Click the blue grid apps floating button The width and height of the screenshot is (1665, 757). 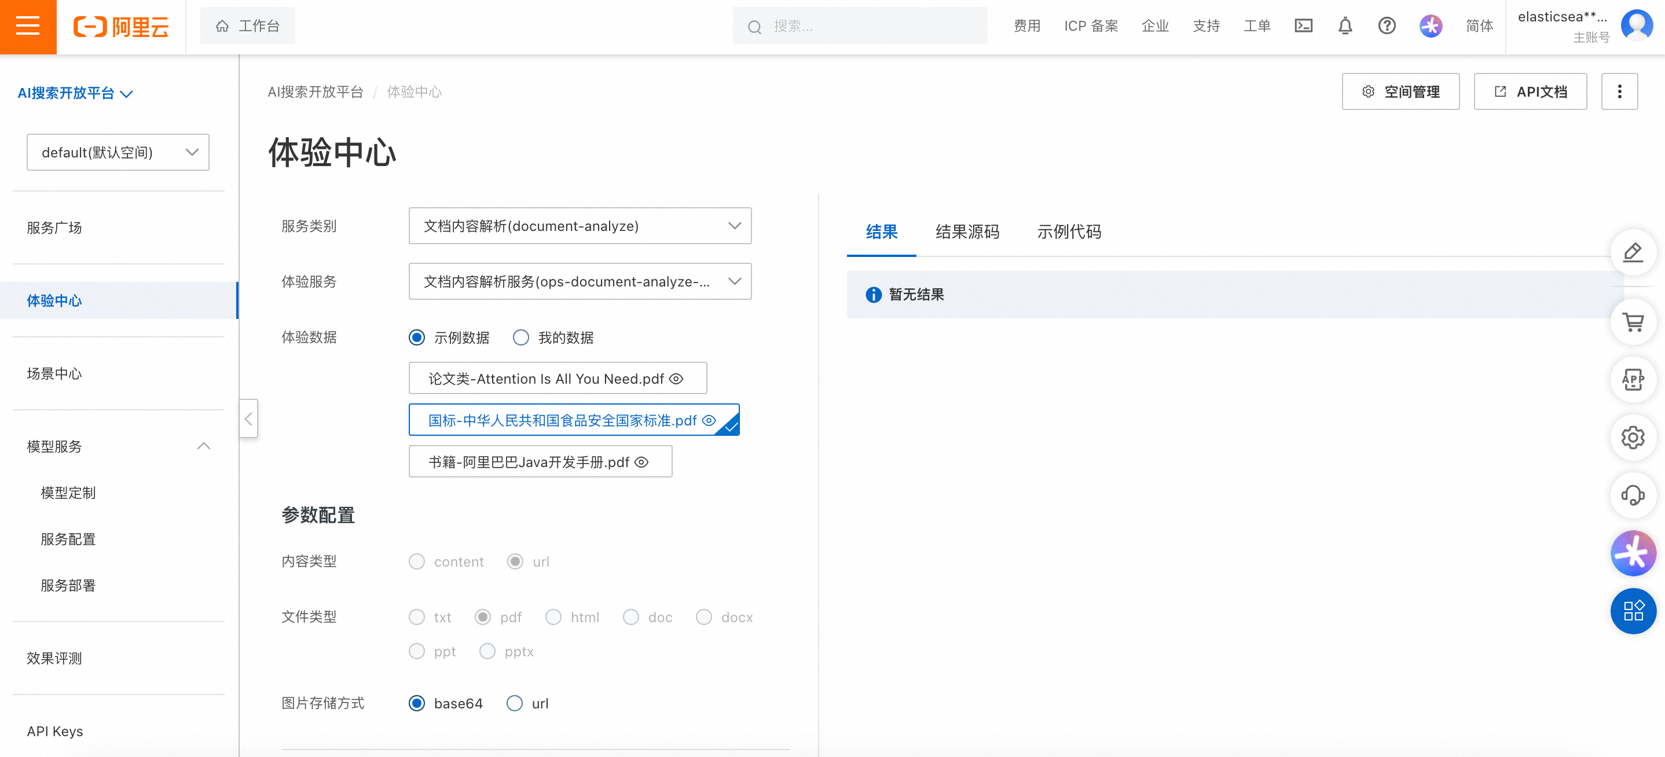coord(1633,611)
